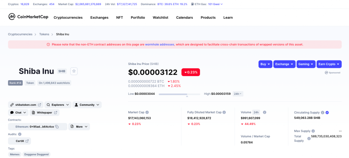Click the $0.00003122 price value

[x=153, y=72]
